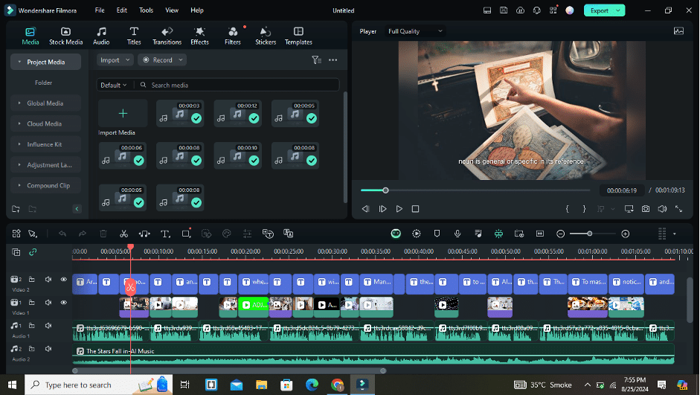Hide the Video 1 track with eye icon

click(x=64, y=303)
